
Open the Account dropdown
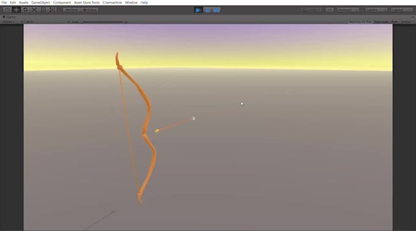pyautogui.click(x=348, y=10)
